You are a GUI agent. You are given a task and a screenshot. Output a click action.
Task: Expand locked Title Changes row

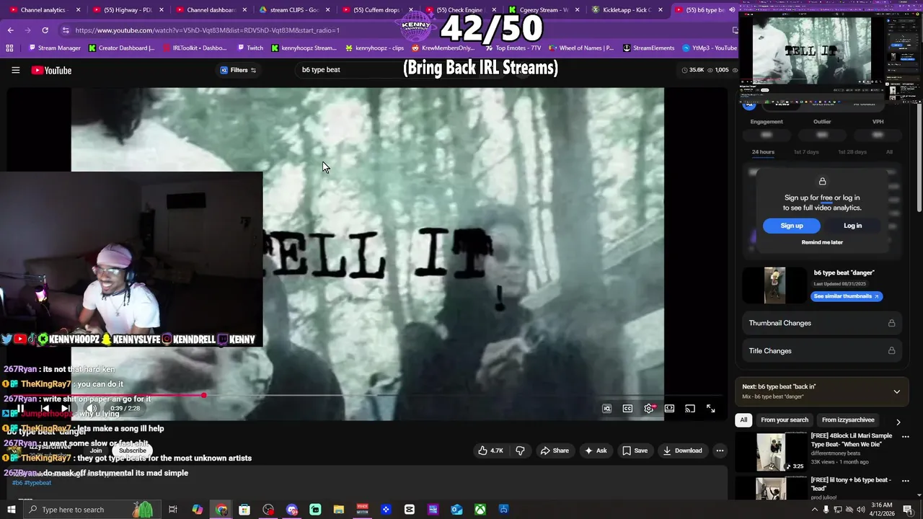822,351
